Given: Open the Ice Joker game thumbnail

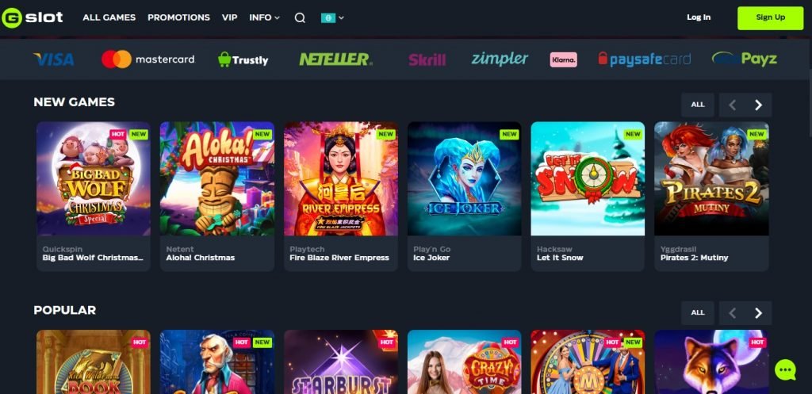Looking at the screenshot, I should coord(464,178).
